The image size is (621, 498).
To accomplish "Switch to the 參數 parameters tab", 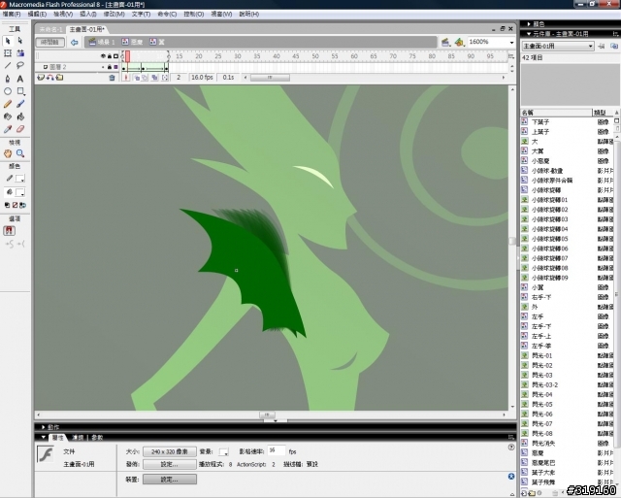I will click(97, 438).
